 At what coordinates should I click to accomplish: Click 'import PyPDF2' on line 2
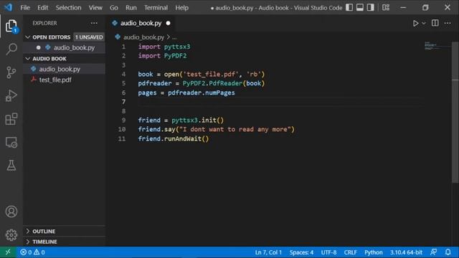[162, 56]
